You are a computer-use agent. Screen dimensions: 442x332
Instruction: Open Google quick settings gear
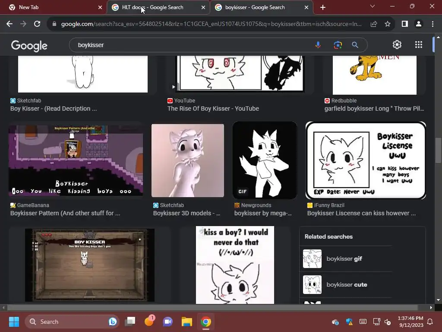(x=397, y=45)
